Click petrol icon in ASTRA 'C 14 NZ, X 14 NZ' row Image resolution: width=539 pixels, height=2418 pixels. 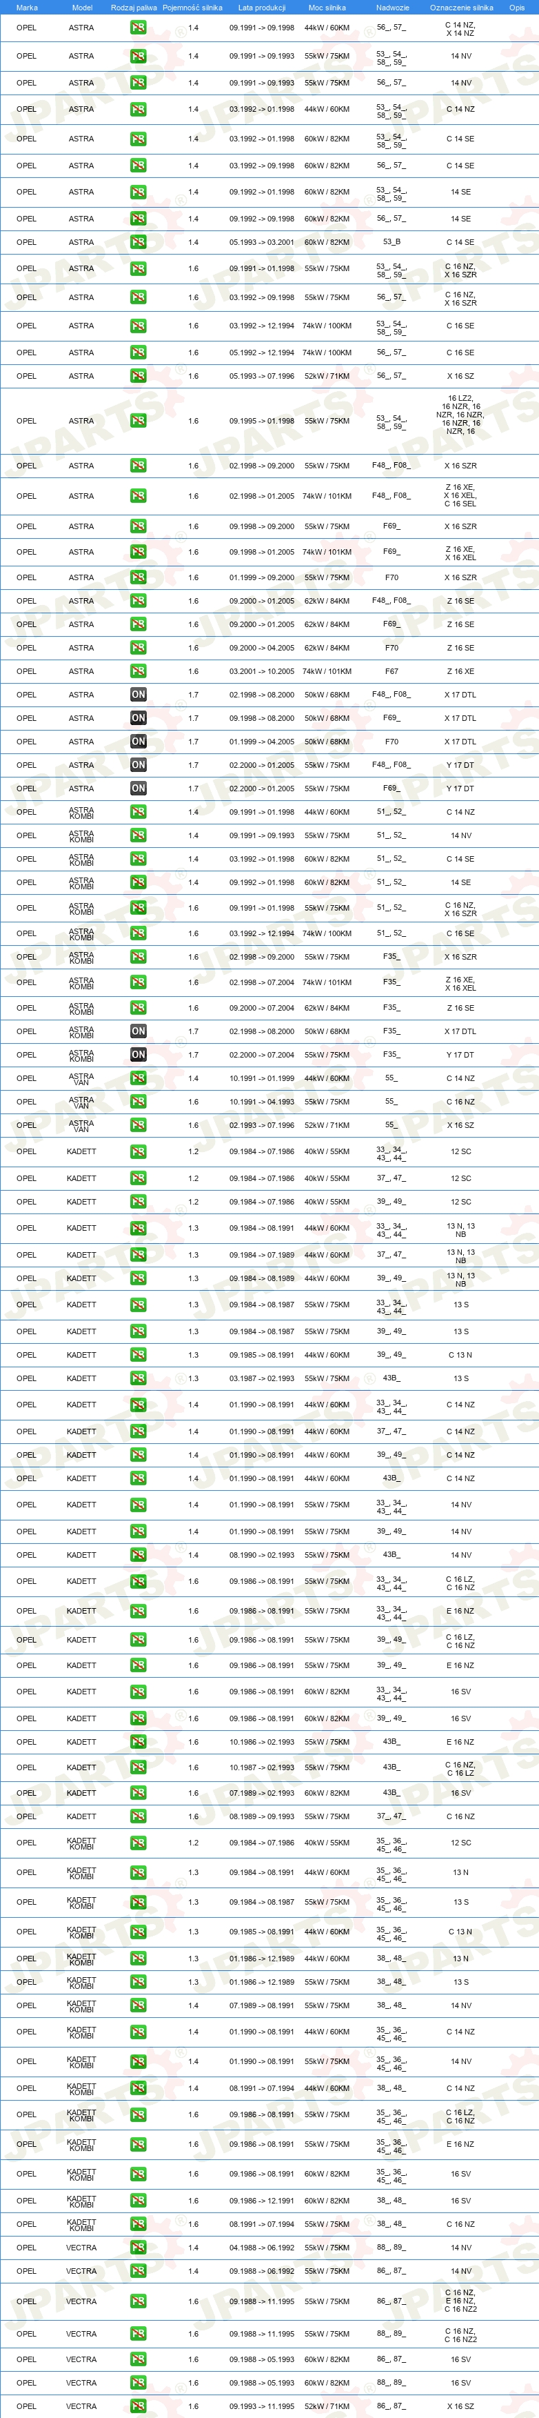[138, 28]
